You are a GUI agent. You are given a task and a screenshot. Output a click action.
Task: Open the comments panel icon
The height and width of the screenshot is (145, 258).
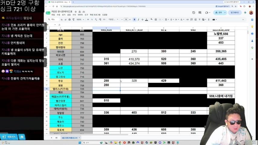(200, 12)
